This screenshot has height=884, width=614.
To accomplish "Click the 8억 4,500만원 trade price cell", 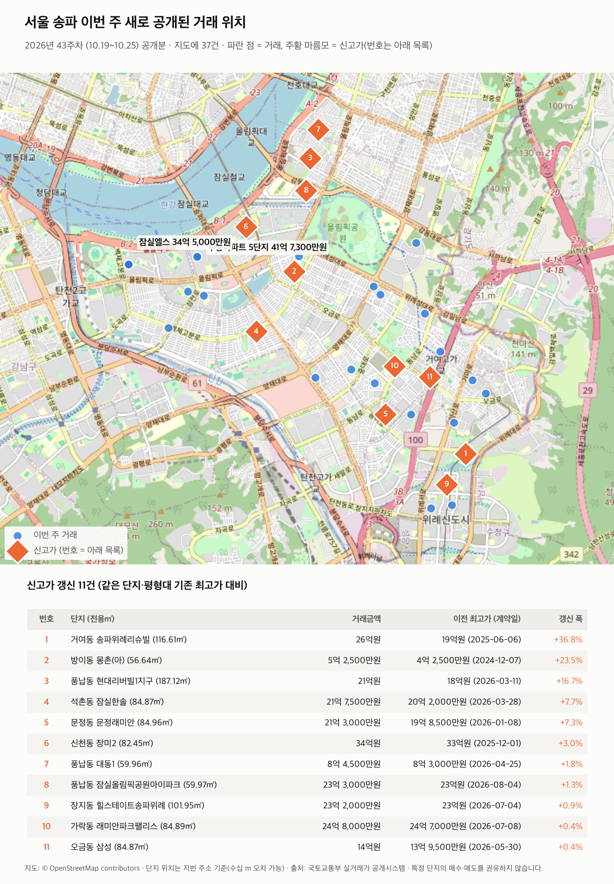I will click(354, 764).
